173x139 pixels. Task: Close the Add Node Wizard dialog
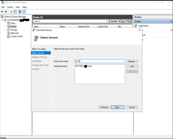click(139, 30)
